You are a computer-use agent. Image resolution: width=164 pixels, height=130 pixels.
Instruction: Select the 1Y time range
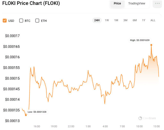coord(143,20)
